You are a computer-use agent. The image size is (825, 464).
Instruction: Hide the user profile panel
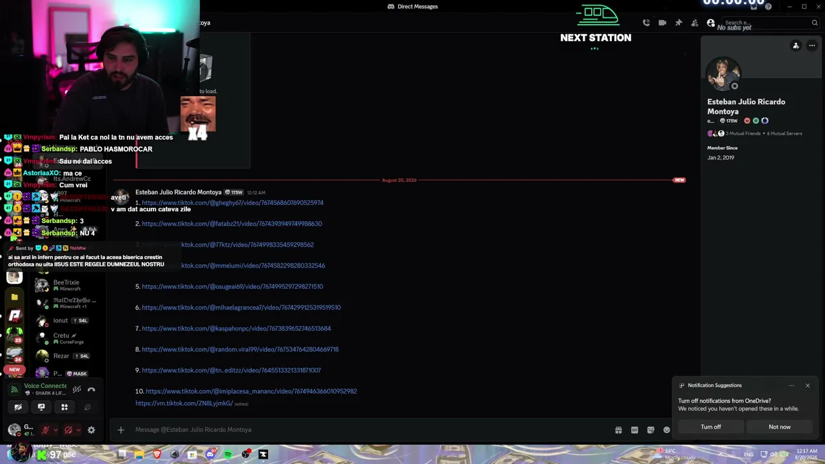(711, 23)
